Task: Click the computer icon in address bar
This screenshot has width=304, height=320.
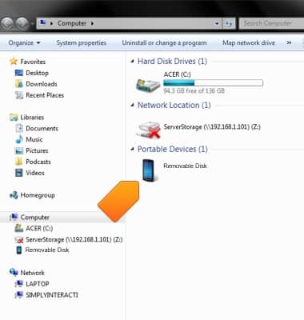Action: click(42, 23)
